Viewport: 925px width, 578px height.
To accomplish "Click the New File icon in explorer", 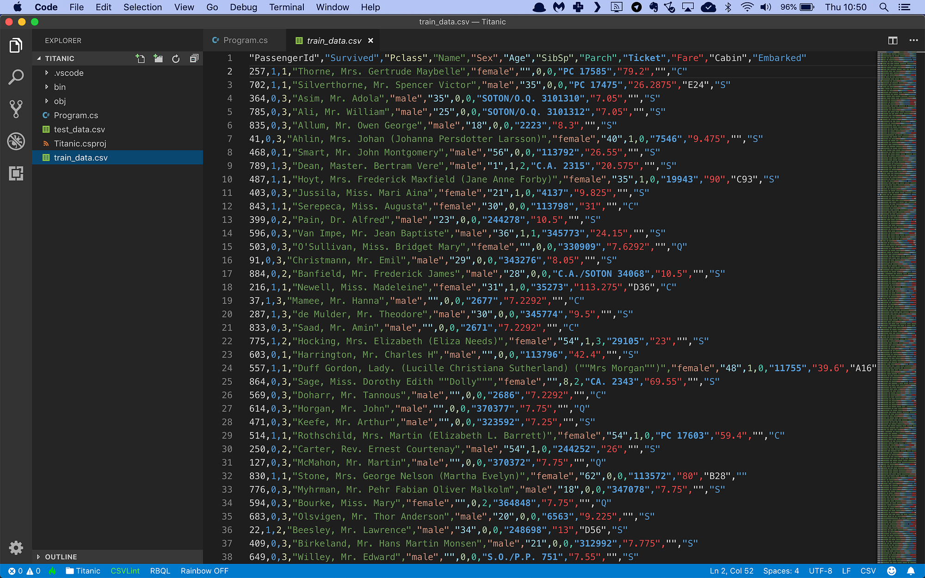I will (x=140, y=59).
